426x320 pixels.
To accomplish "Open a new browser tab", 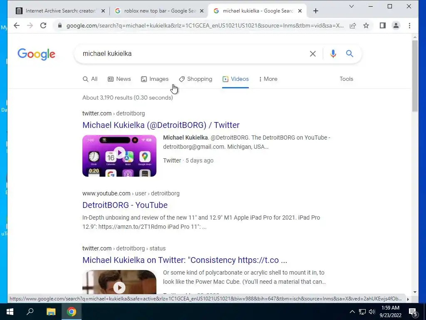I will click(x=316, y=11).
